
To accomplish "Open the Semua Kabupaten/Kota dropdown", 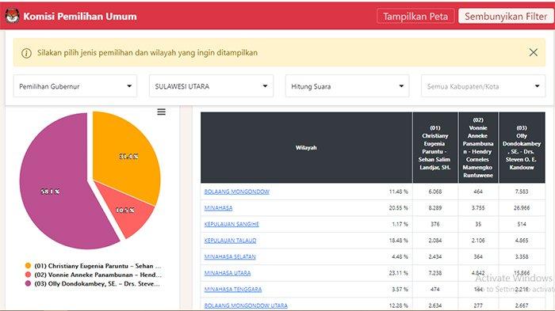I will [483, 86].
